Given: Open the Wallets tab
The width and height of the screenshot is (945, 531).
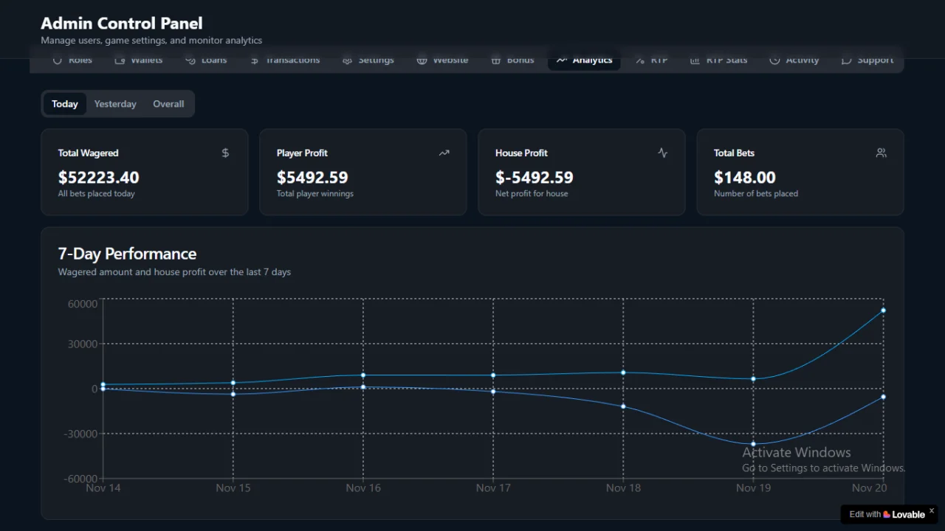Looking at the screenshot, I should point(139,60).
